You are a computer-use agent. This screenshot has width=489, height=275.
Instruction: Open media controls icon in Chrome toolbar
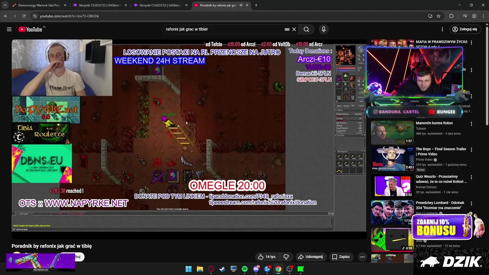point(465,16)
